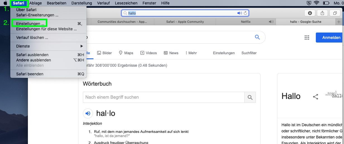Open Google apps grid

307,38
